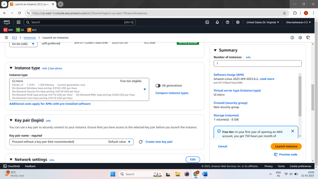Open the Get advice link for instance type
The image size is (318, 179).
pos(56,68)
